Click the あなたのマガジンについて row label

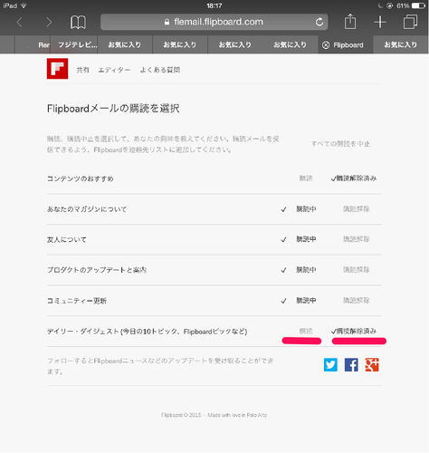87,209
